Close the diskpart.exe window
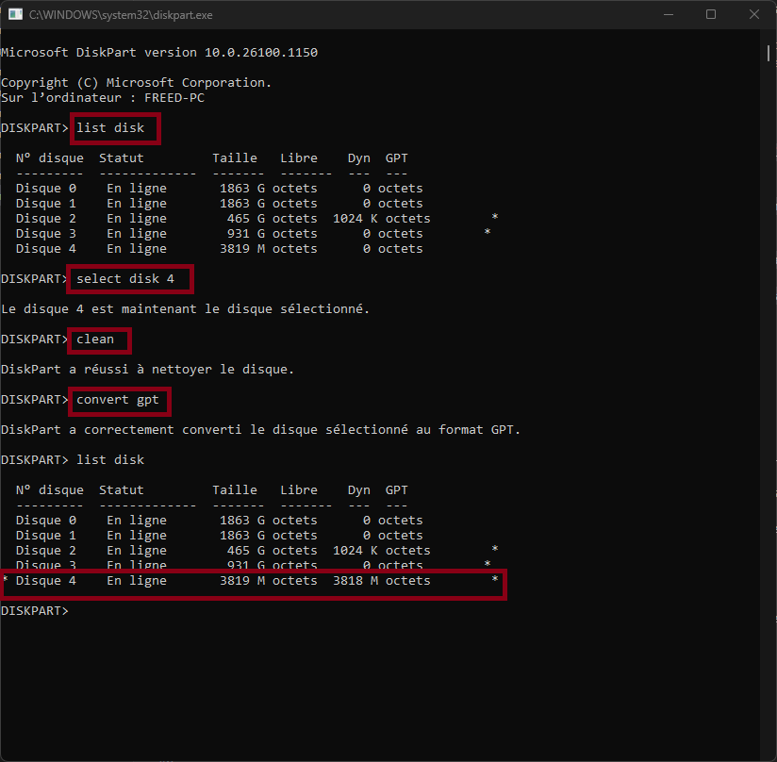777x762 pixels. pyautogui.click(x=753, y=15)
